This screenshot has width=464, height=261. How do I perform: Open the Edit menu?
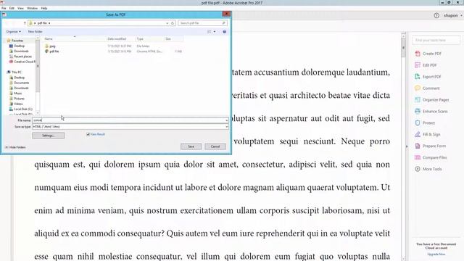12,8
